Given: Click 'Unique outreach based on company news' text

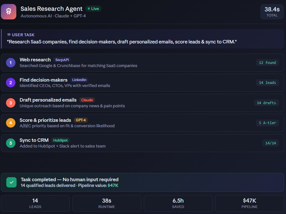Looking at the screenshot, I should (x=72, y=106).
